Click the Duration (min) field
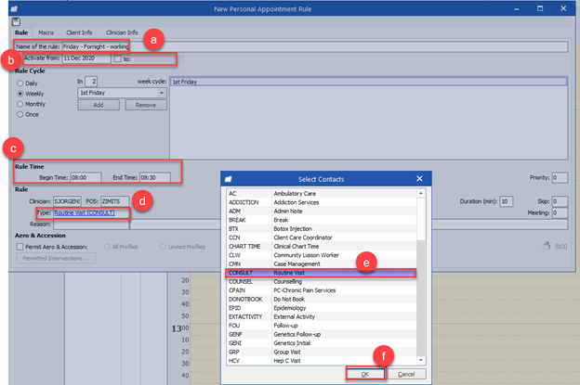Image resolution: width=580 pixels, height=385 pixels. (507, 201)
